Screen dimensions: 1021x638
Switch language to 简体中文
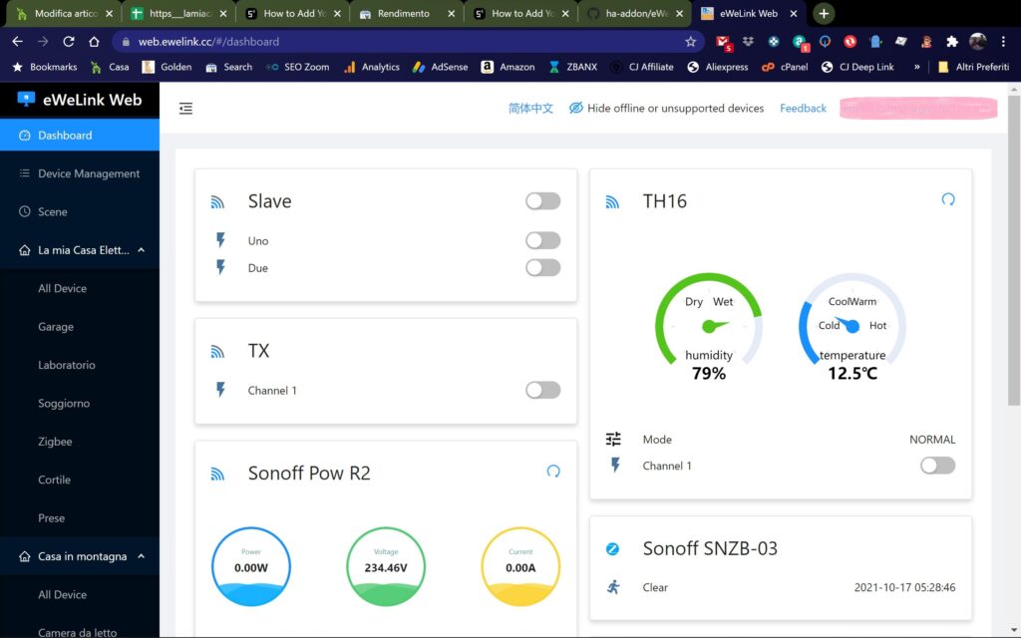[x=530, y=108]
